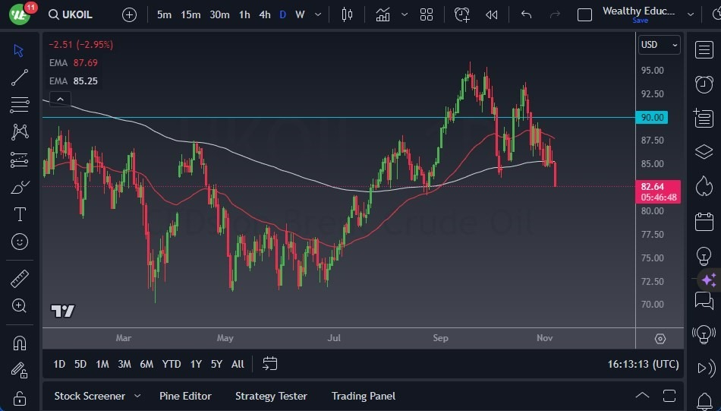This screenshot has height=411, width=721.
Task: Select the 4h timeframe button
Action: pos(264,14)
